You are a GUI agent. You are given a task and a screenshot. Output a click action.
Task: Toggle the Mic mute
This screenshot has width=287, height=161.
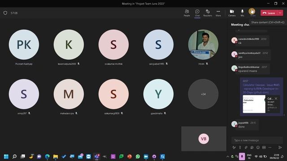click(x=242, y=13)
